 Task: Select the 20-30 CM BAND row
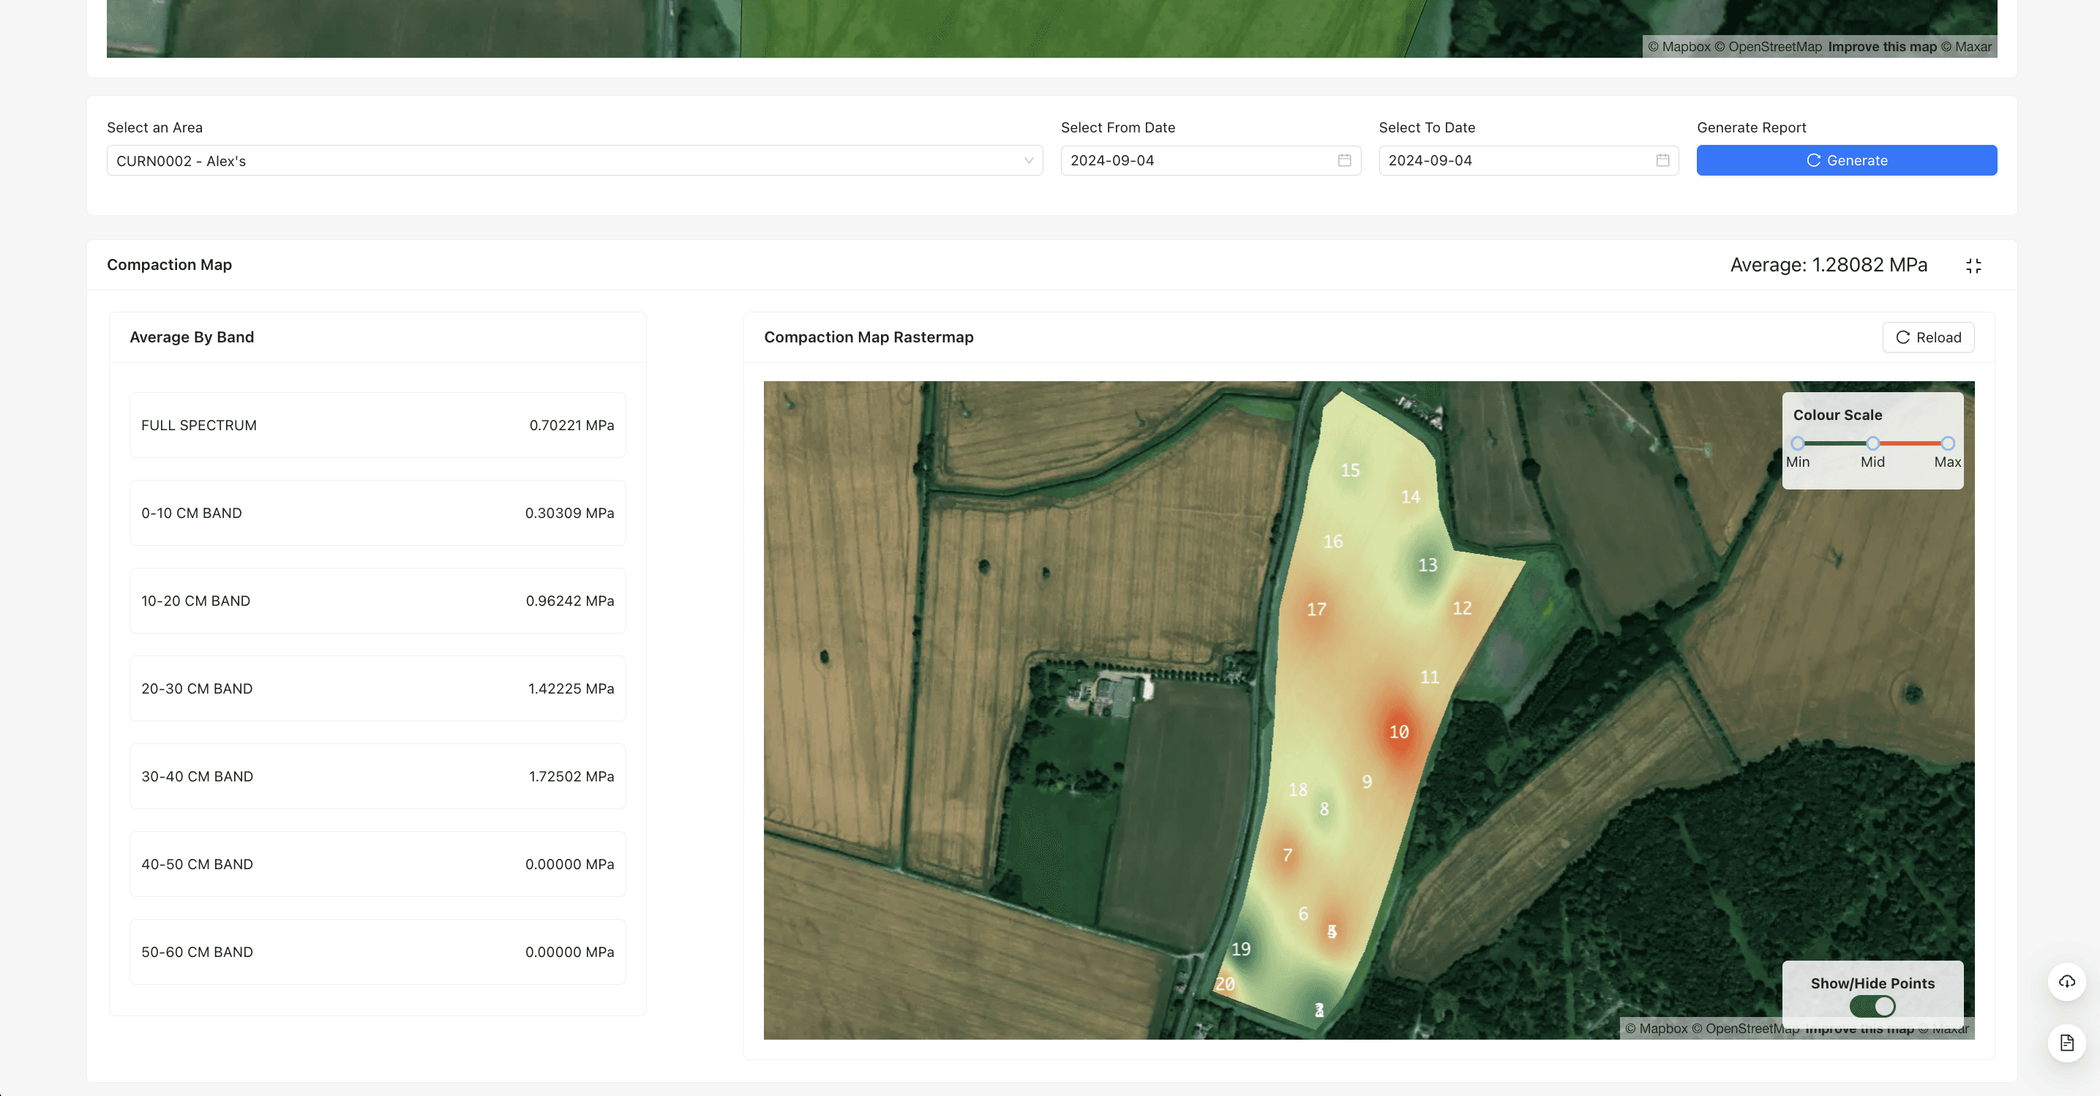pyautogui.click(x=378, y=688)
